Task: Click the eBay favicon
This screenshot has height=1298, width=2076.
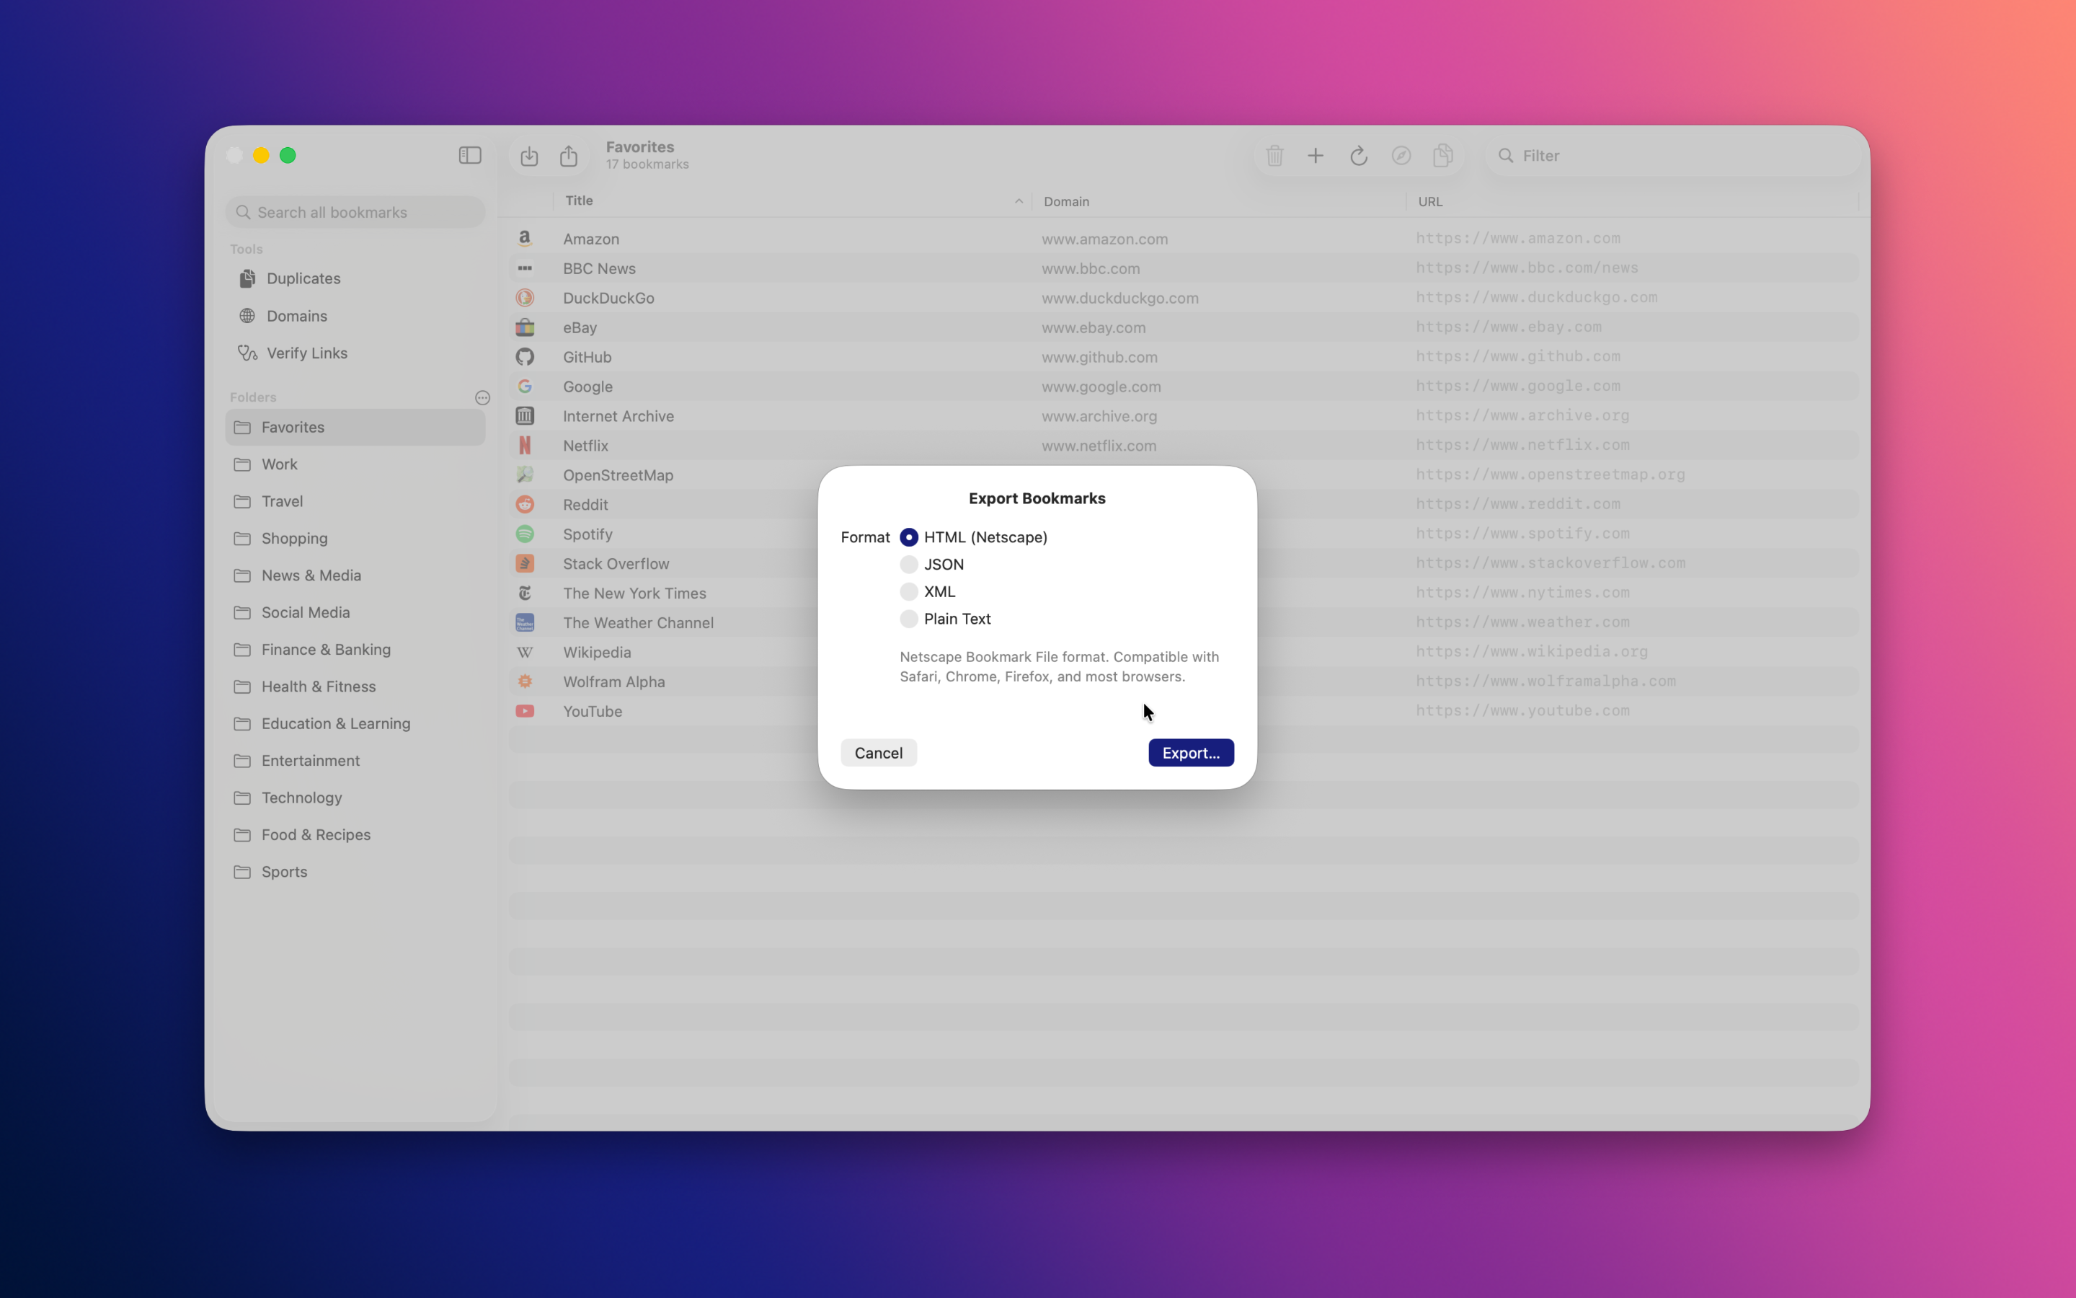Action: [525, 327]
